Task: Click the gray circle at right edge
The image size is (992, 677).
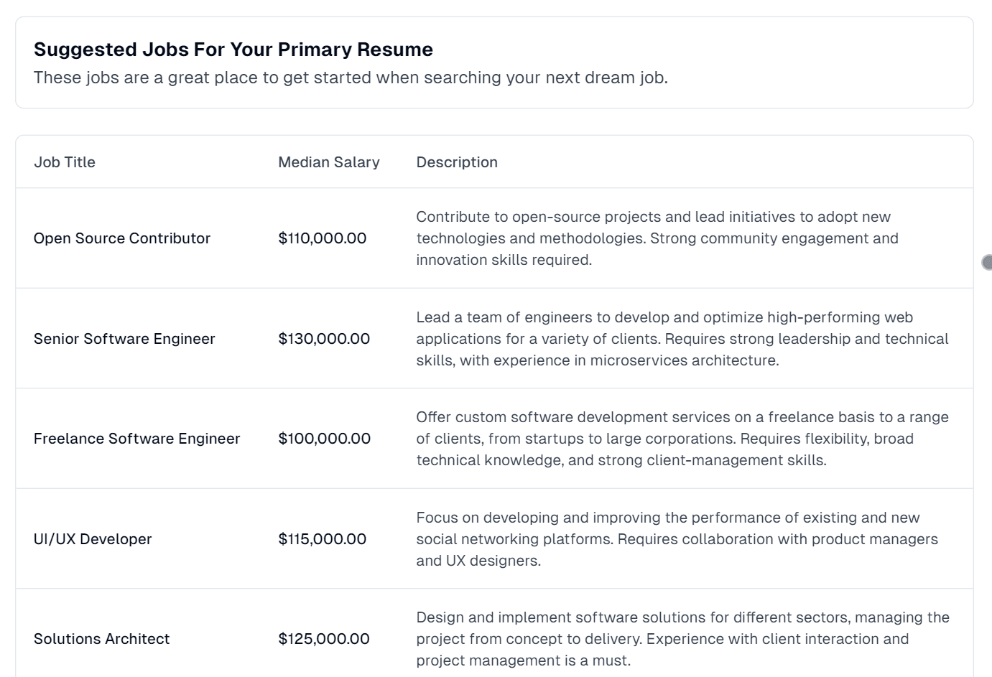Action: 988,262
